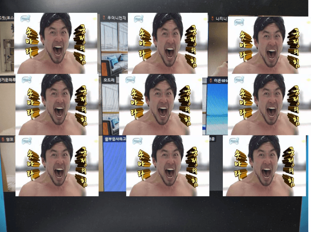The height and width of the screenshot is (232, 311).
Task: Select the 앙꼬 participant name label
Action: coord(9,139)
